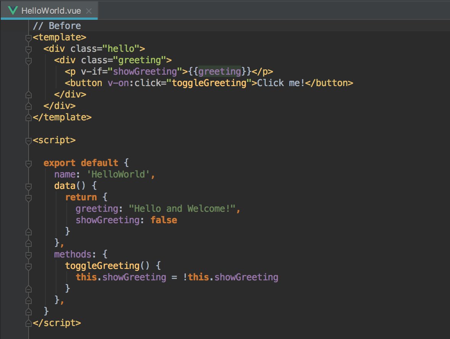Image resolution: width=450 pixels, height=339 pixels.
Task: Click the opening <template> tag
Action: (x=59, y=37)
